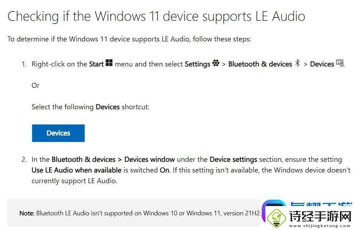Image resolution: width=355 pixels, height=230 pixels.
Task: Click the chevron between Settings and Bluetooth
Action: coord(224,65)
